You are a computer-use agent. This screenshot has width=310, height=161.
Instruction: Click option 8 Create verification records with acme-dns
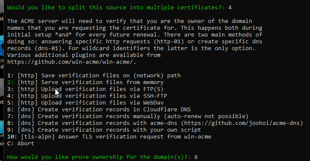155,123
